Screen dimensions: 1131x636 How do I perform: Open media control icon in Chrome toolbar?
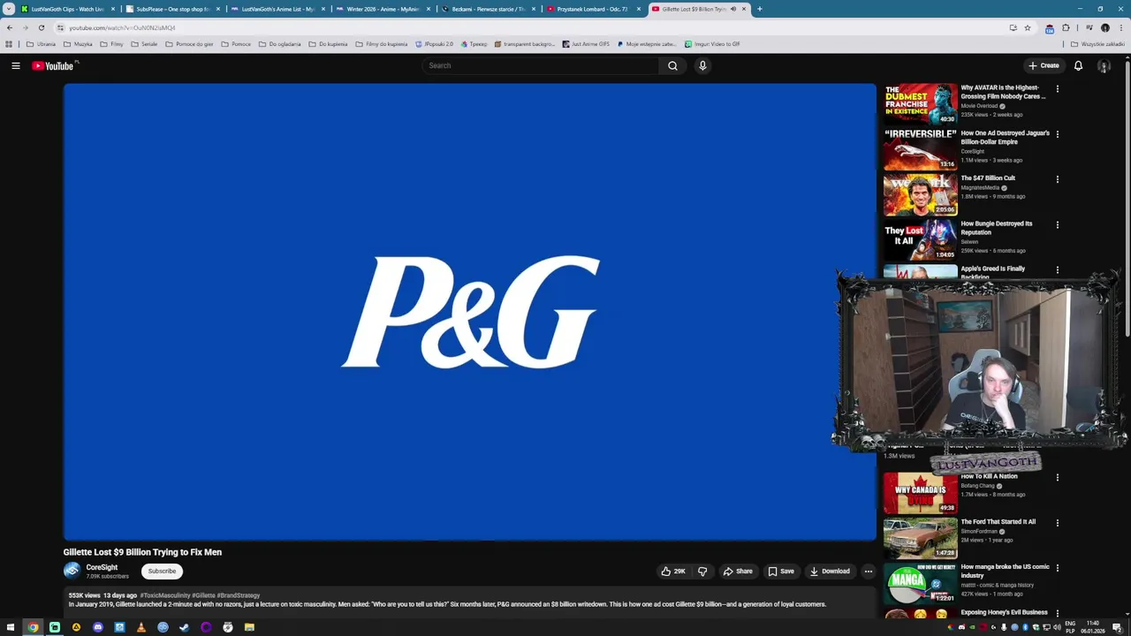click(x=1089, y=27)
